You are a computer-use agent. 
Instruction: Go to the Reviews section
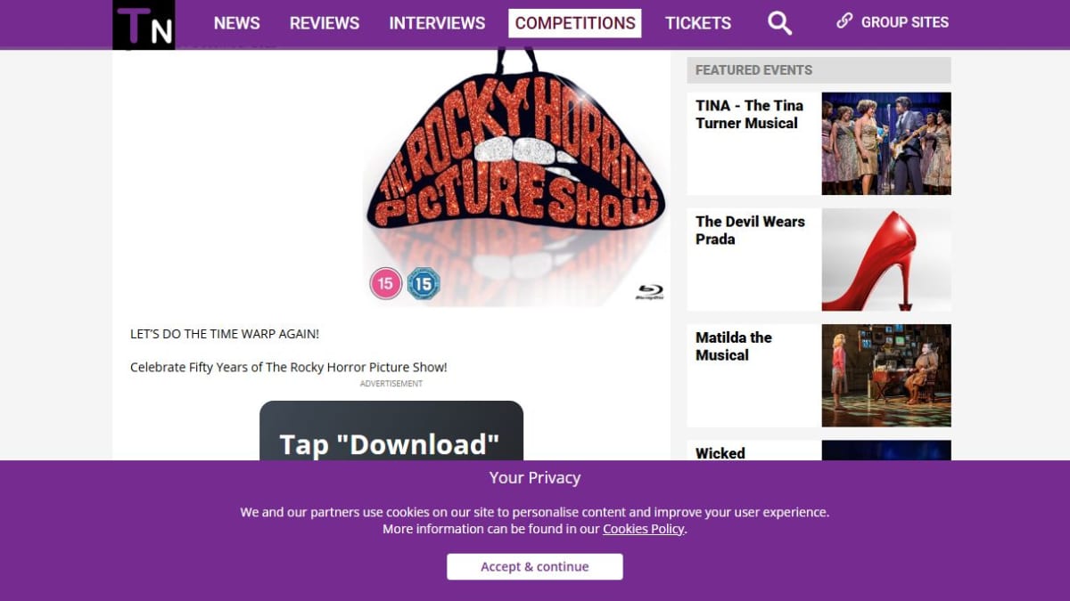(x=325, y=23)
